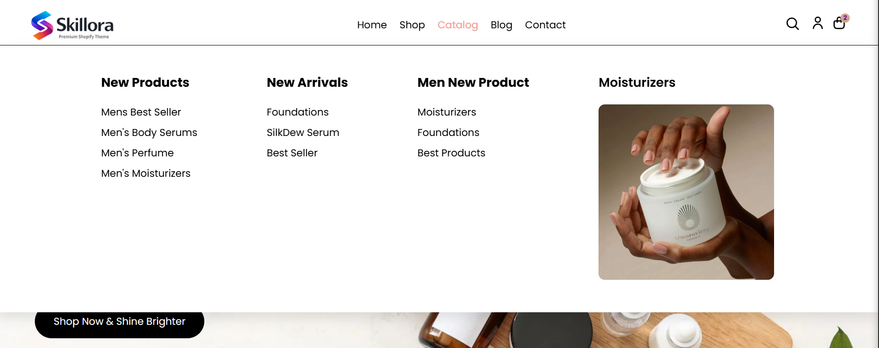
Task: Open Men's Moisturizers link
Action: pyautogui.click(x=146, y=174)
